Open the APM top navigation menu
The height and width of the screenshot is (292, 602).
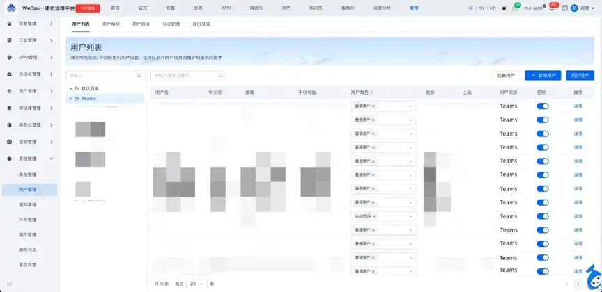[226, 8]
